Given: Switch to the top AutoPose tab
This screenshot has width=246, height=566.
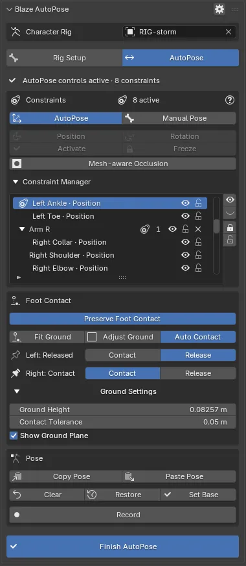Looking at the screenshot, I should coord(181,58).
